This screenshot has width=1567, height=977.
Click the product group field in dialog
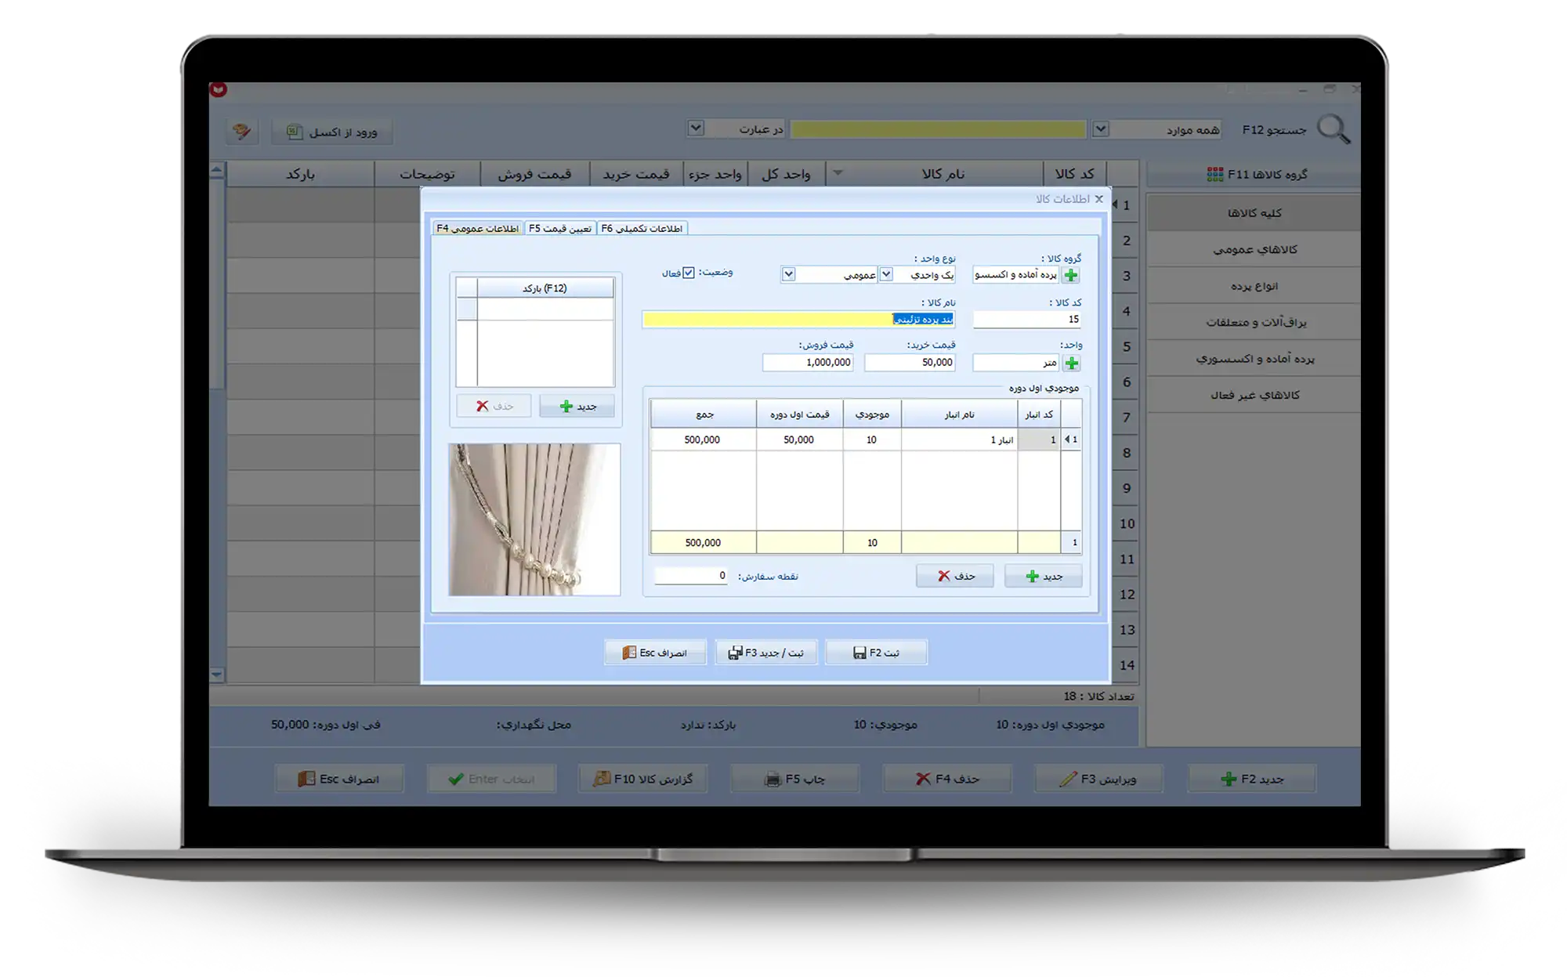coord(1016,275)
